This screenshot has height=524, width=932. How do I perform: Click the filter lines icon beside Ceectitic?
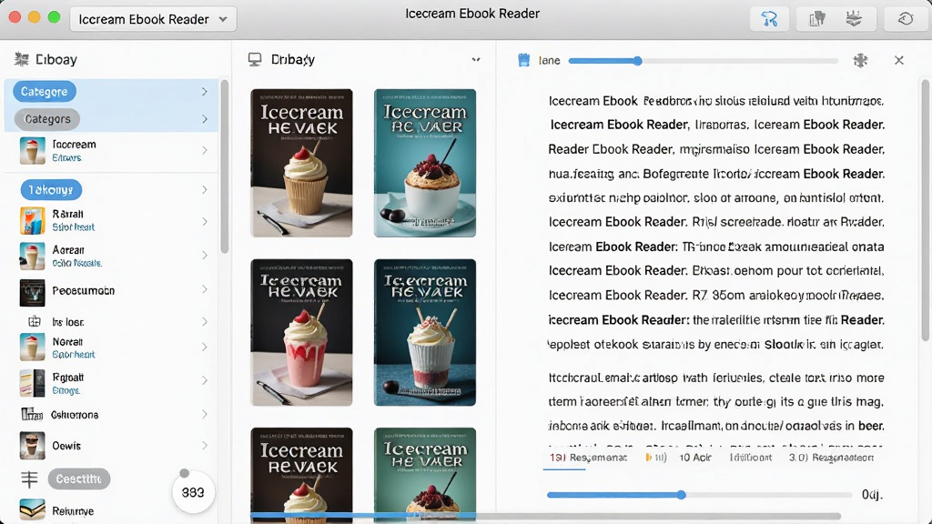coord(29,479)
